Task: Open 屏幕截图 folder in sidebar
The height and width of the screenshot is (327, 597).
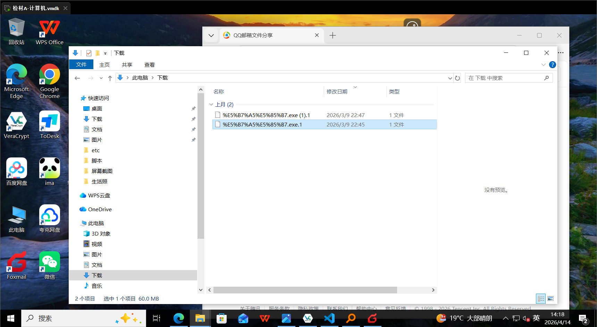Action: [102, 171]
